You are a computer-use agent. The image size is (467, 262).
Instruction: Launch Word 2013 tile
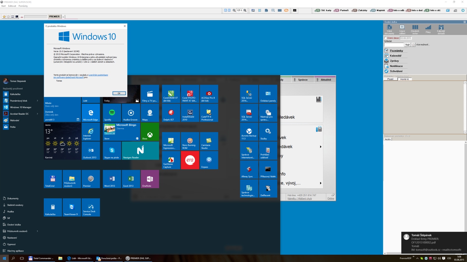(112, 179)
